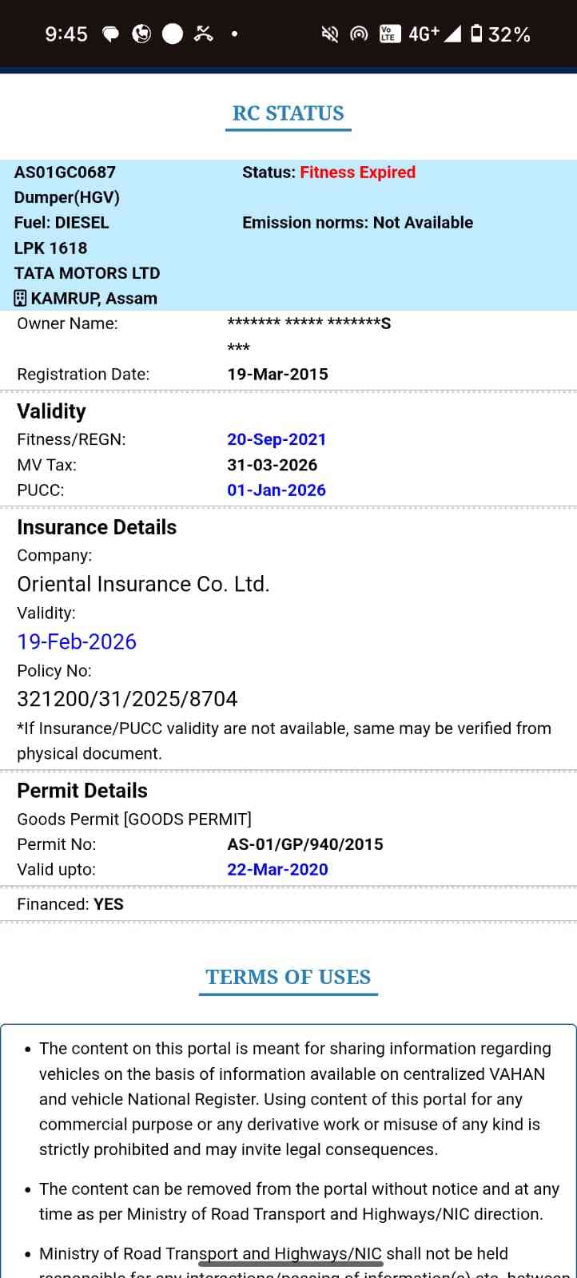
Task: Tap the building icon beside KAMRUP, Assam
Action: (x=21, y=298)
